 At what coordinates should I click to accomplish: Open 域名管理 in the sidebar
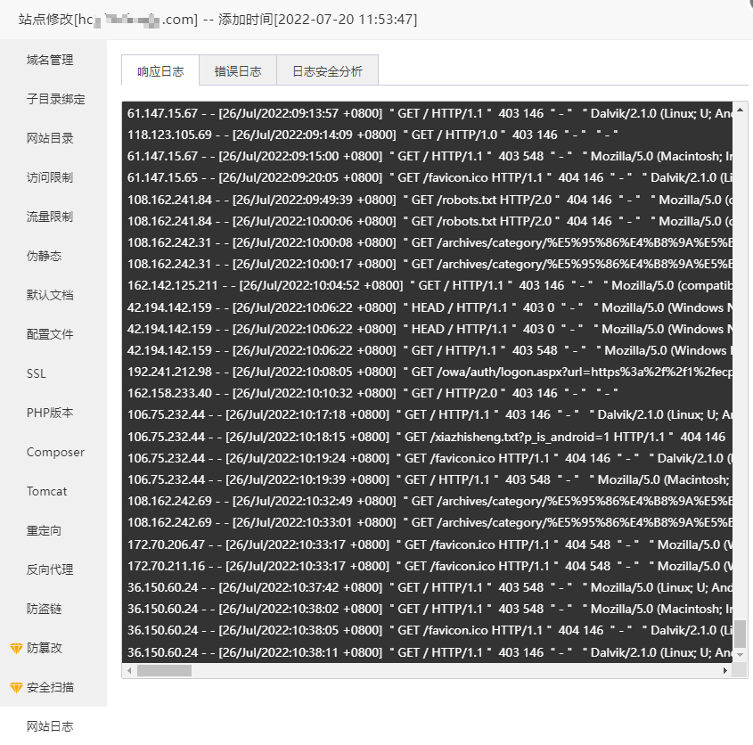tap(50, 60)
